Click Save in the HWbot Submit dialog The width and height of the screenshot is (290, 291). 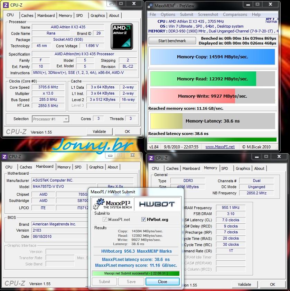click(131, 282)
